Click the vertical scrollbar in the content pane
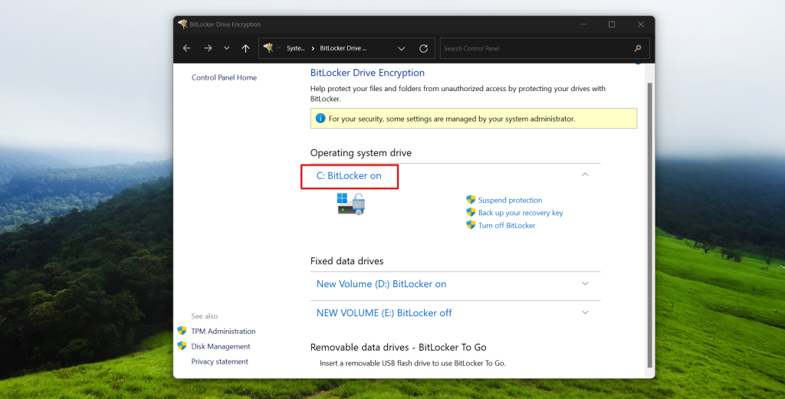Screen dimensions: 785x399 point(650,225)
